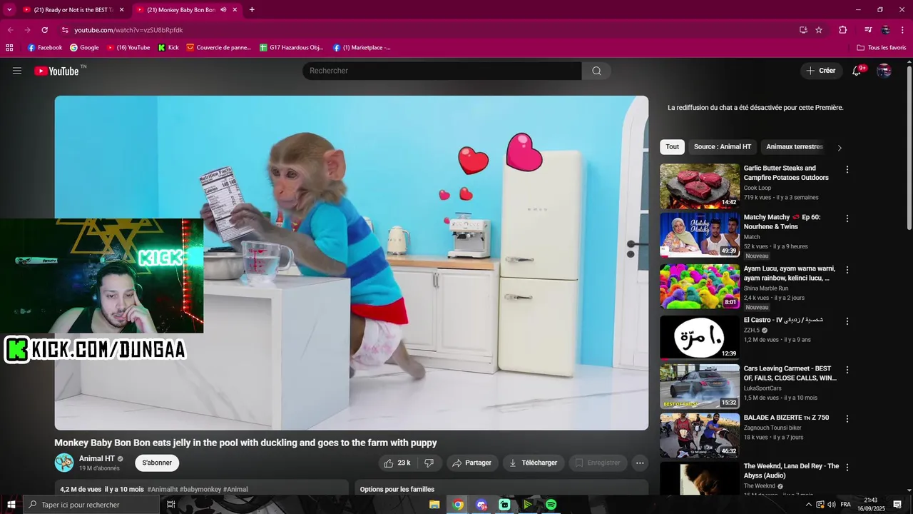
Task: Open File Explorer from the taskbar
Action: pos(434,505)
